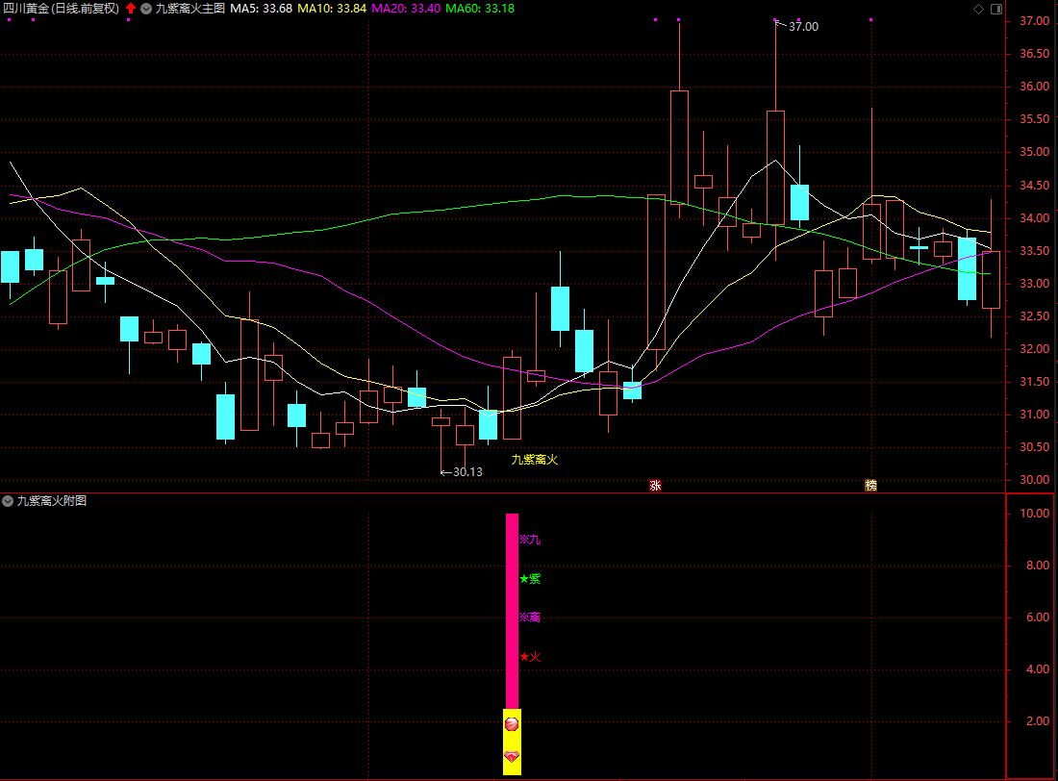The width and height of the screenshot is (1058, 781).
Task: Click the 32.00 price axis label
Action: click(1034, 349)
